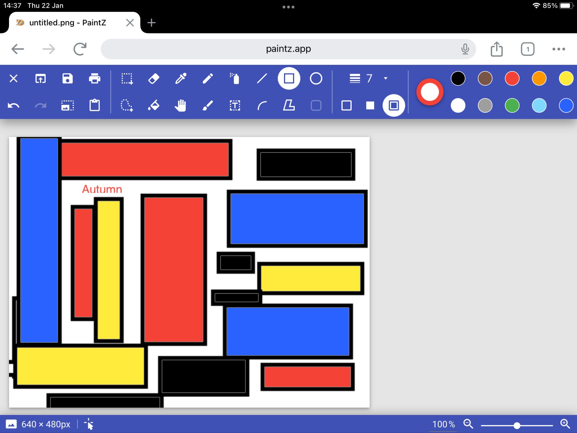Viewport: 577px width, 433px height.
Task: Enable outline-only shape style
Action: point(347,106)
